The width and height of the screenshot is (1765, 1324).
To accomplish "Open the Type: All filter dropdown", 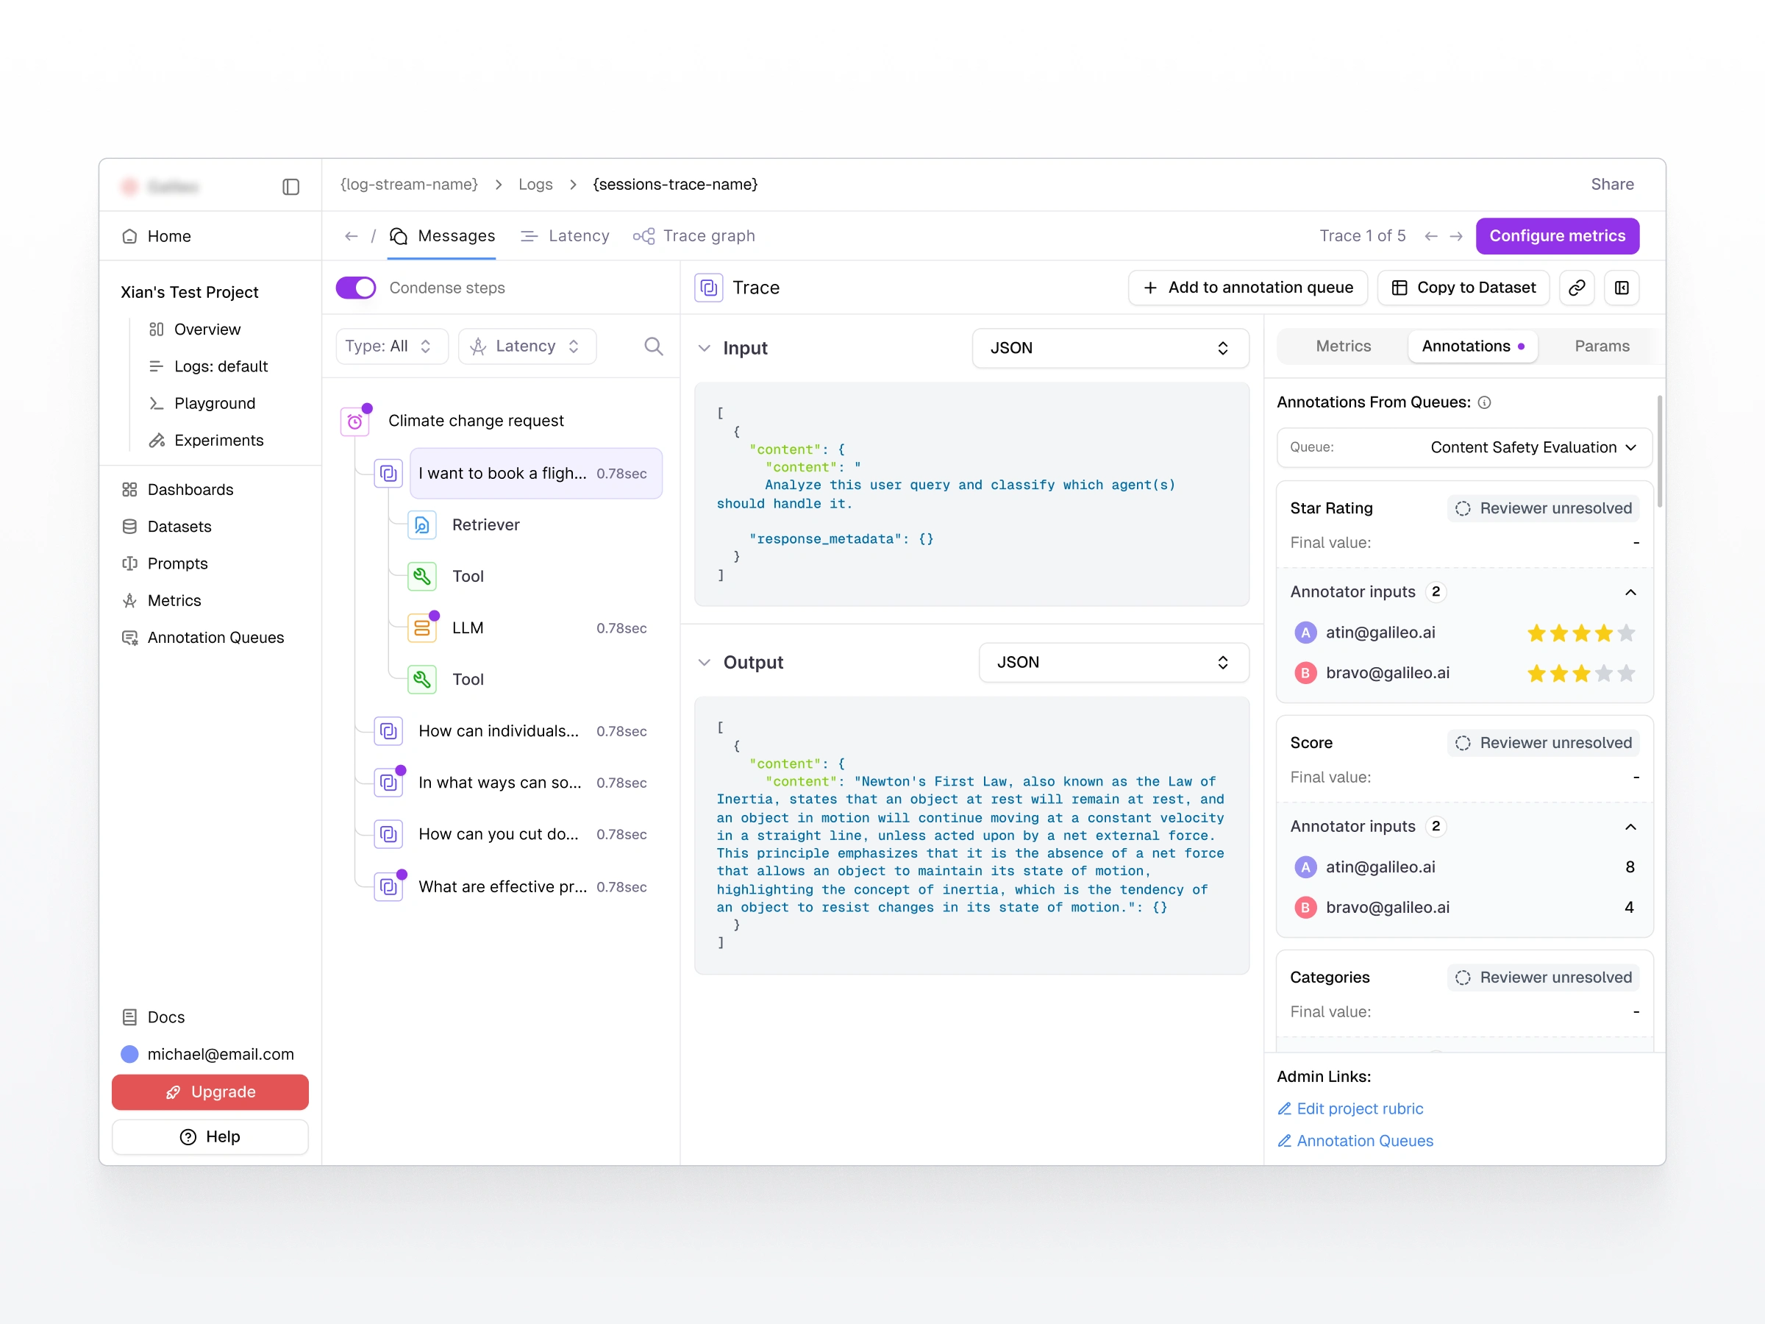I will 391,346.
